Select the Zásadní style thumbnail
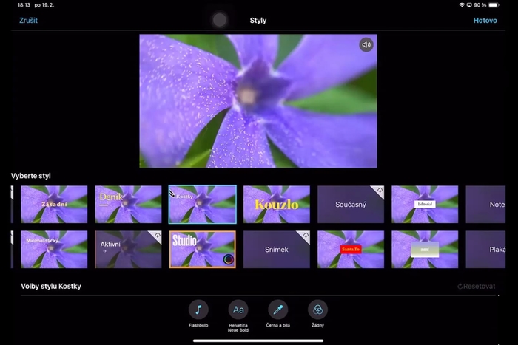This screenshot has height=345, width=518. [54, 204]
